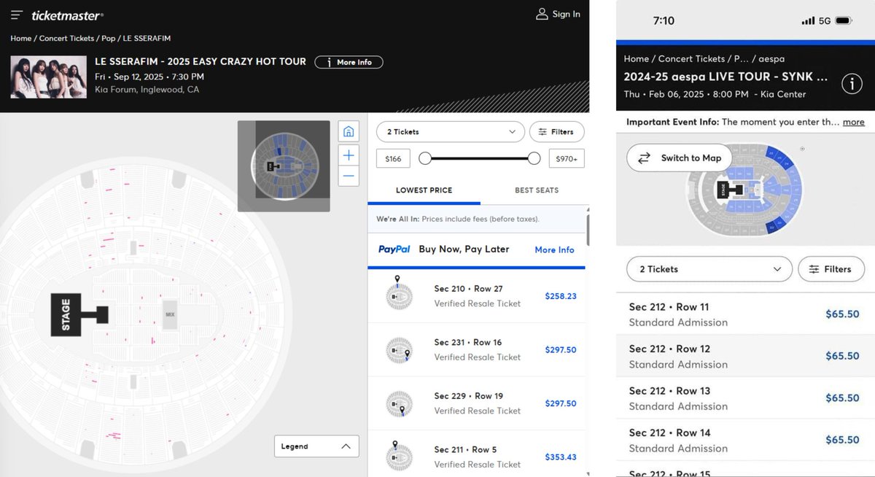Select the LOWEST PRICE tab
The image size is (875, 477).
click(x=424, y=190)
